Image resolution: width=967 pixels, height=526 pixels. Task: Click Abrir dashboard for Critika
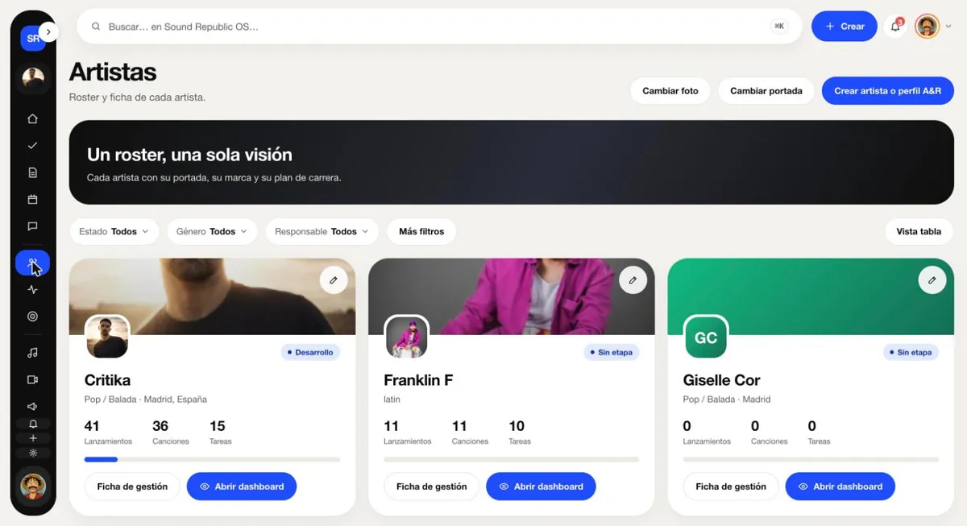[242, 487]
